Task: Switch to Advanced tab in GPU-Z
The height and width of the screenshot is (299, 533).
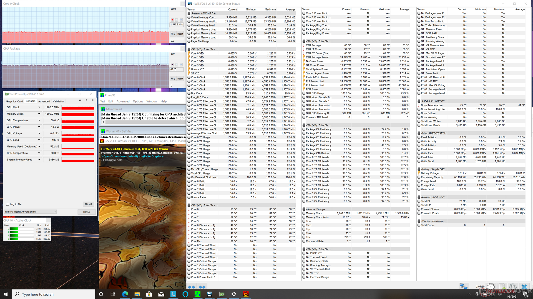Action: pos(44,101)
